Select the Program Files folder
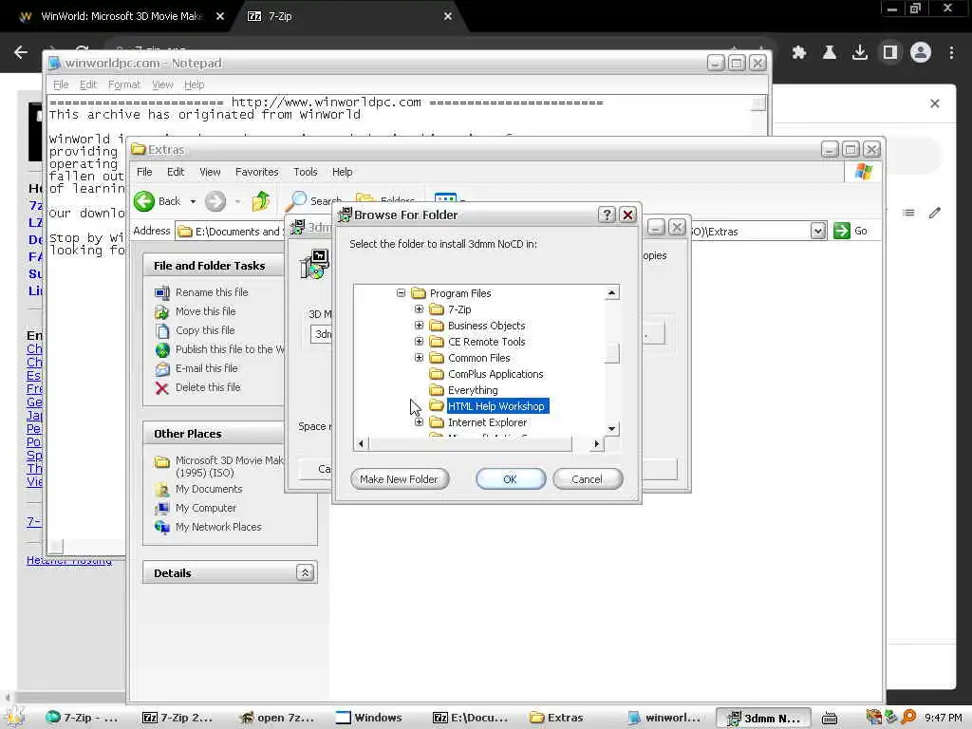The width and height of the screenshot is (972, 729). tap(460, 293)
